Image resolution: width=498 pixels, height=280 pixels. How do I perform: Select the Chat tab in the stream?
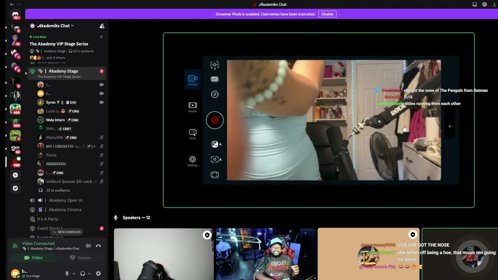tap(193, 134)
